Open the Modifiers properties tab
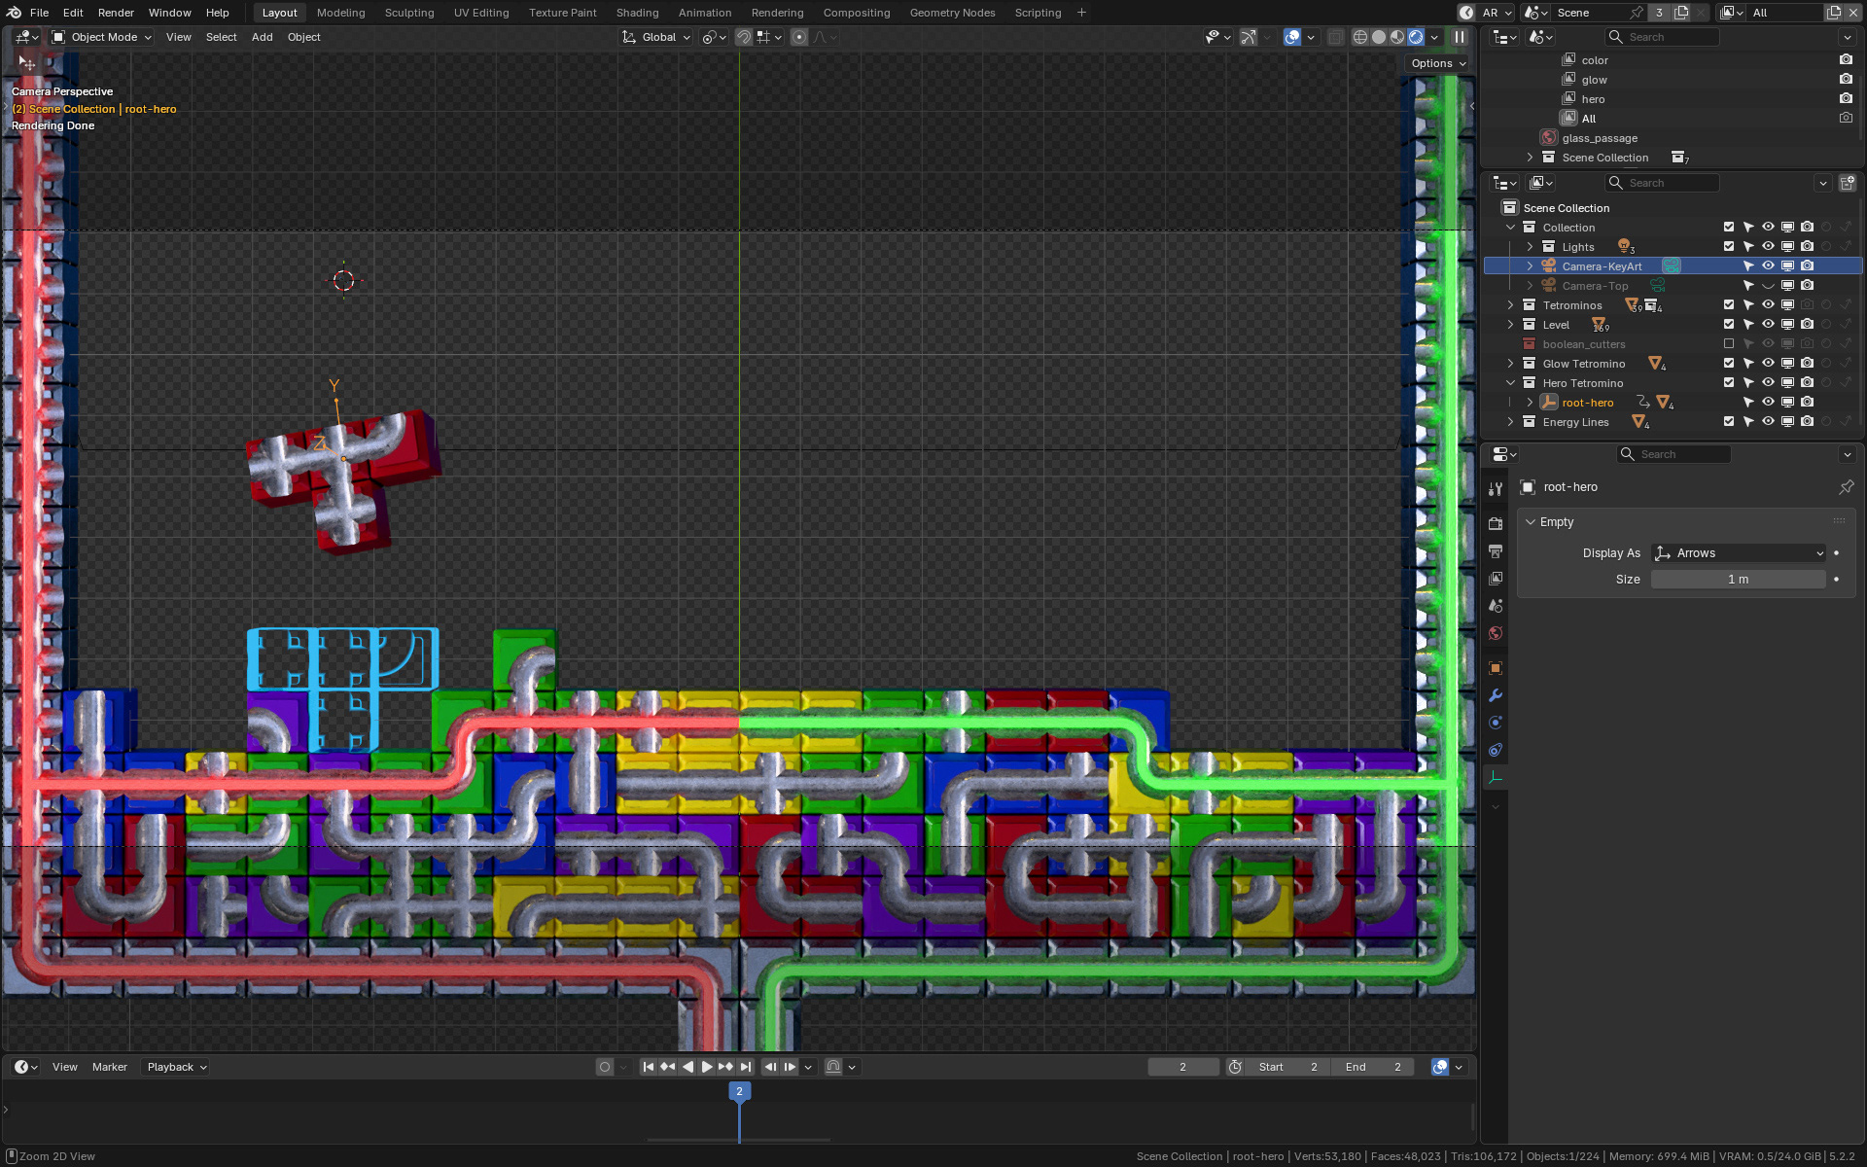This screenshot has height=1167, width=1867. pos(1496,695)
